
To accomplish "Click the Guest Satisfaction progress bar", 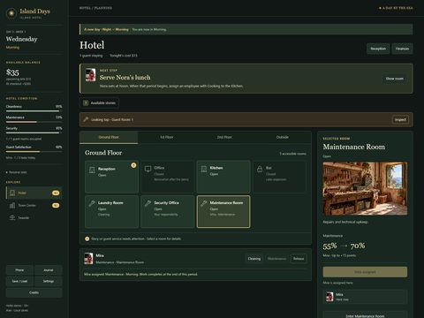I will point(34,151).
